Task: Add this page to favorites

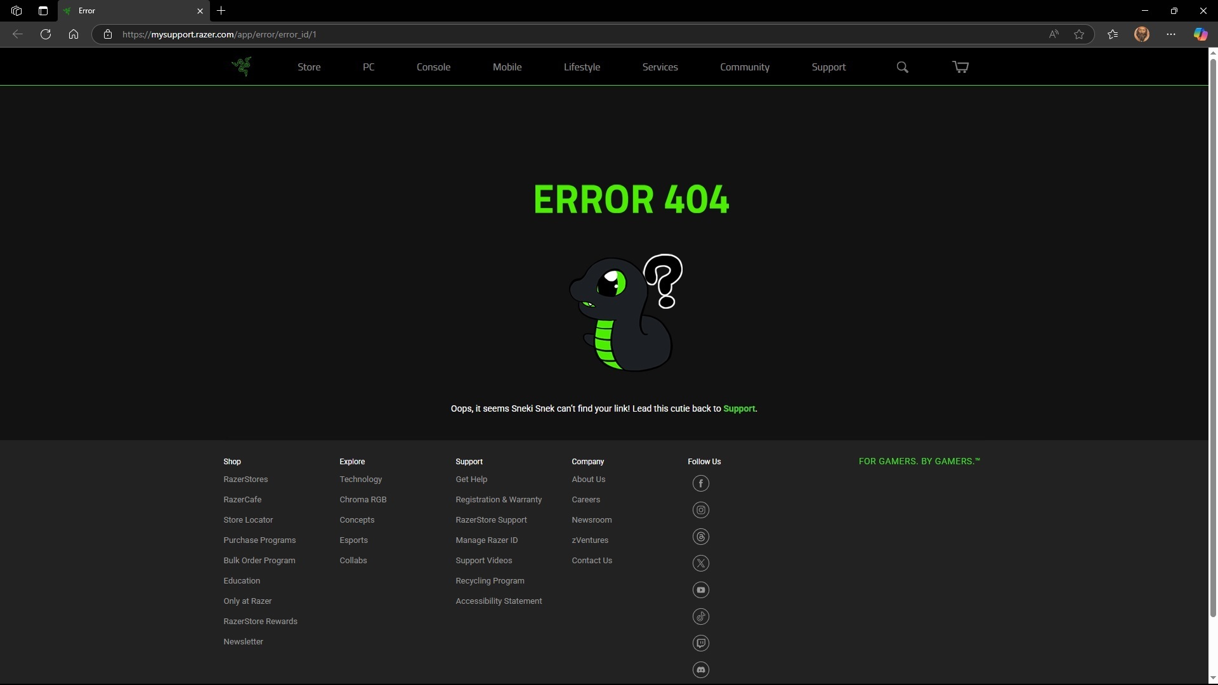Action: (1079, 34)
